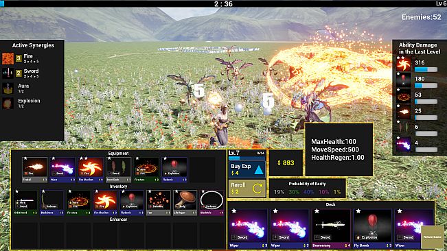
Task: Buy the leftmost Wiper card in Deck
Action: (x=248, y=228)
